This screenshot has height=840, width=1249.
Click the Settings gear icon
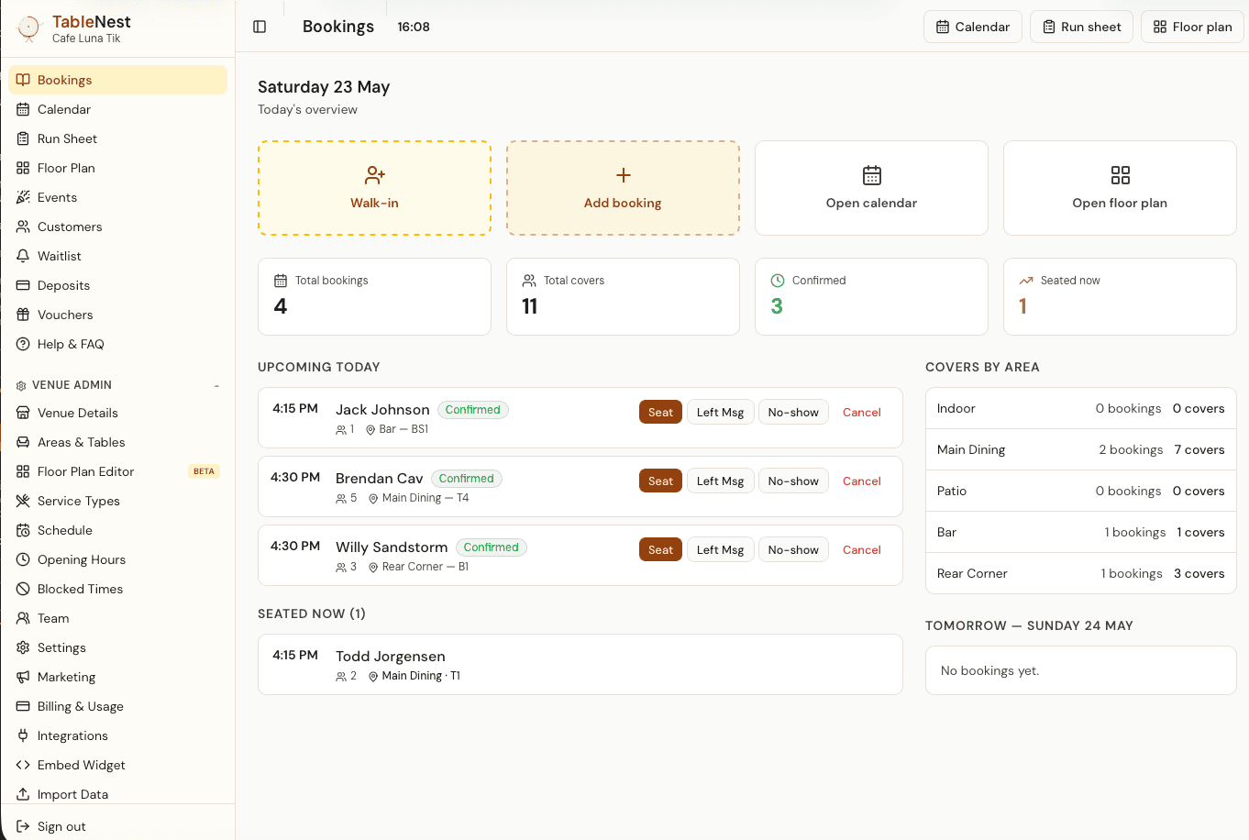tap(23, 647)
